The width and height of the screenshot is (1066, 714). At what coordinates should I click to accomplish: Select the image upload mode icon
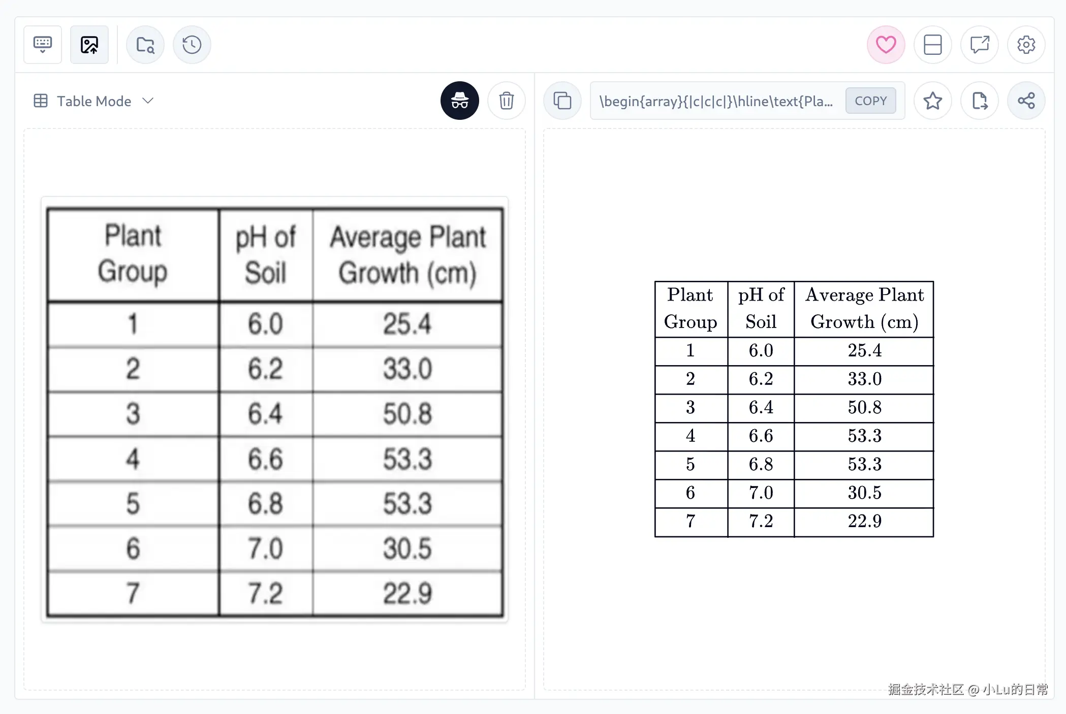tap(89, 45)
